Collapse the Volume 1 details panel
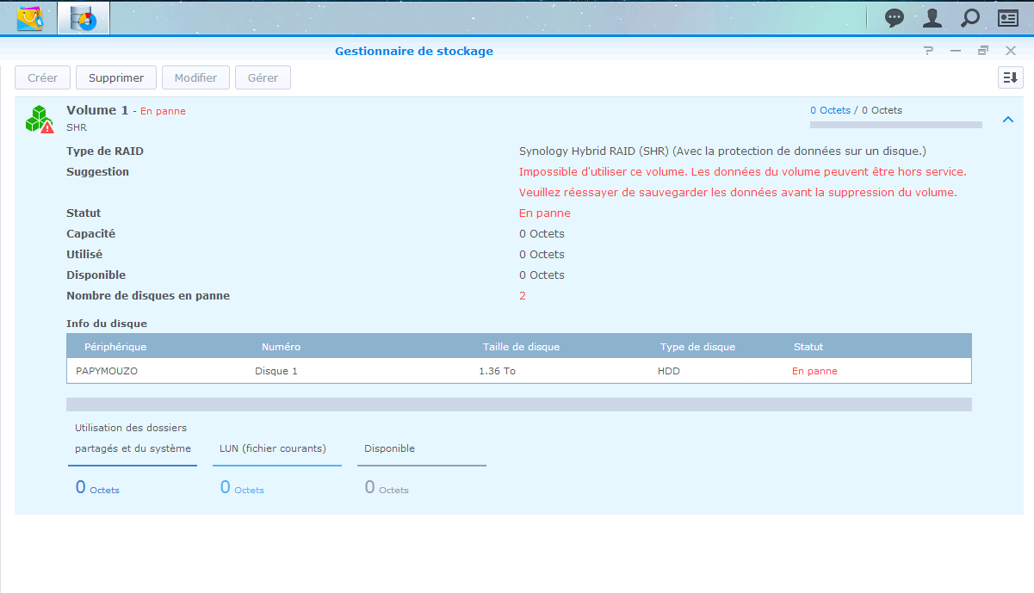The height and width of the screenshot is (593, 1034). pyautogui.click(x=1008, y=120)
